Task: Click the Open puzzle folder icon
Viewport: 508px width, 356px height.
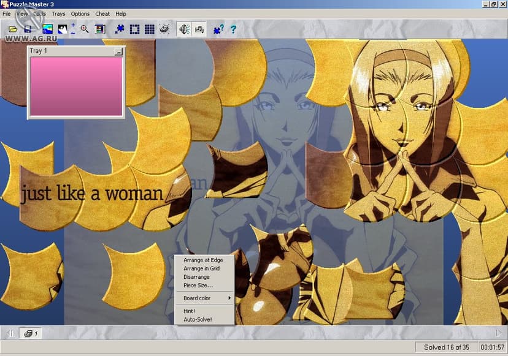Action: 13,29
